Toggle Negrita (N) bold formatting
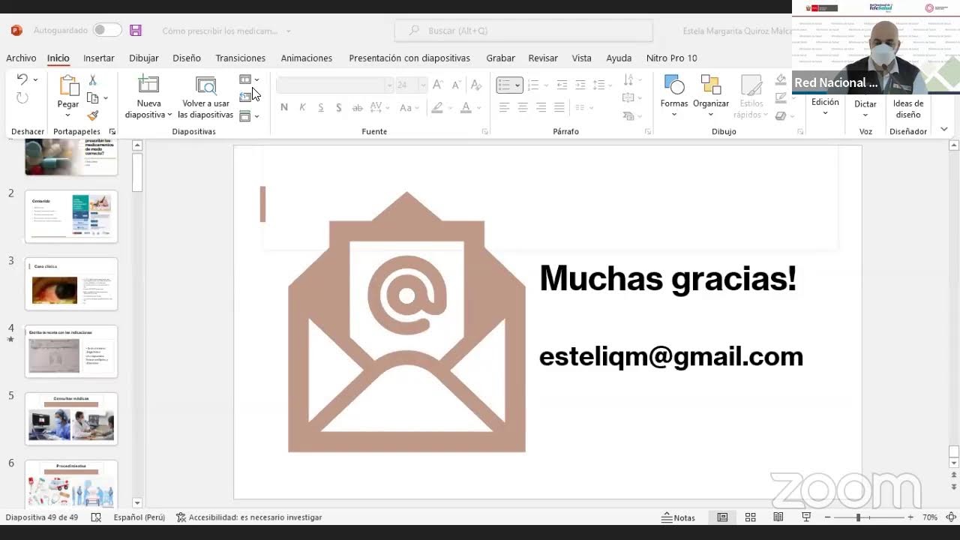The image size is (960, 540). tap(284, 107)
